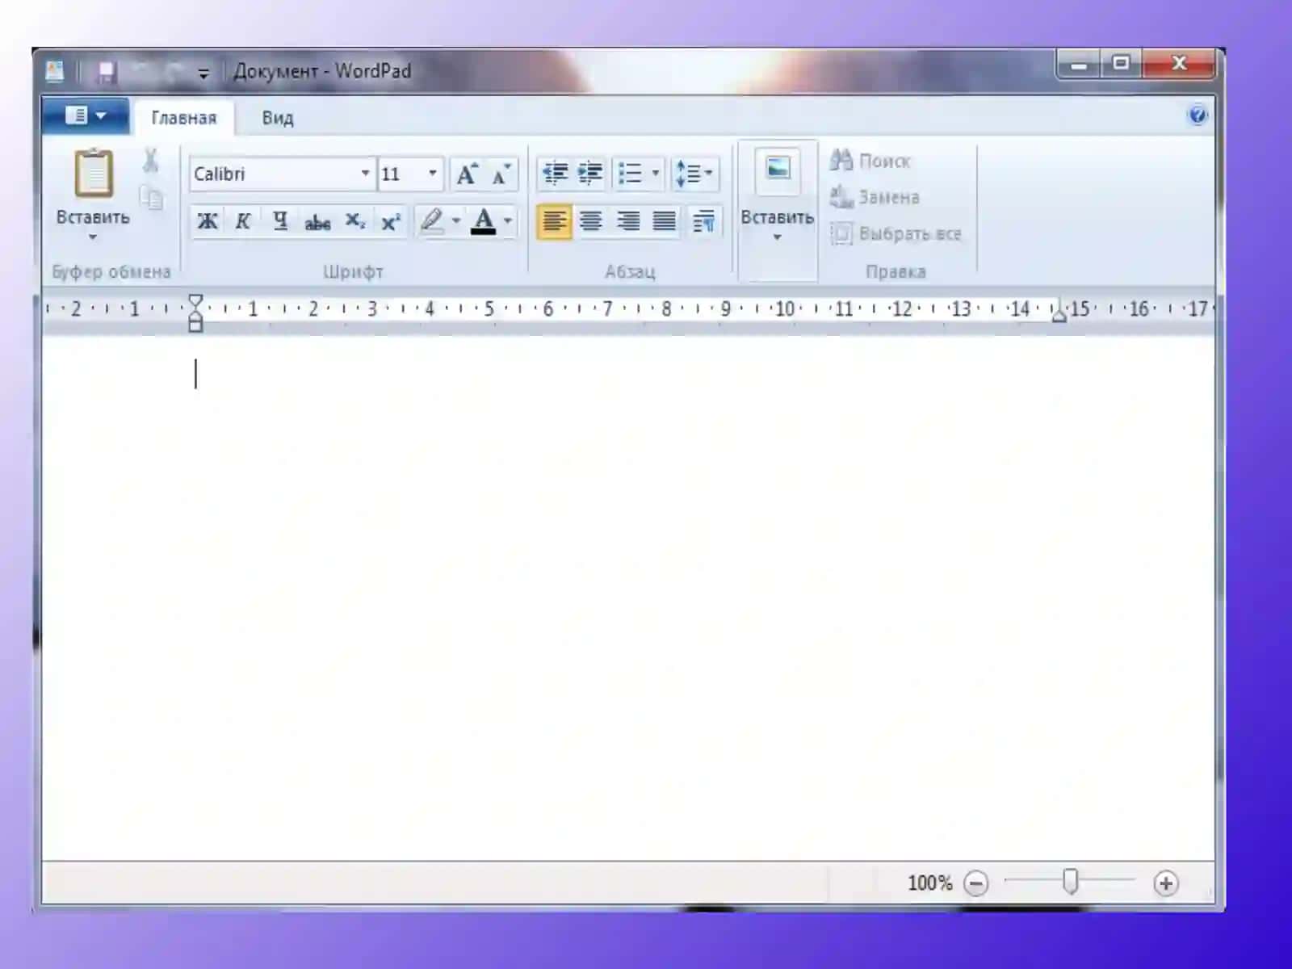1292x969 pixels.
Task: Shrink font size with the smaller A
Action: [x=501, y=174]
